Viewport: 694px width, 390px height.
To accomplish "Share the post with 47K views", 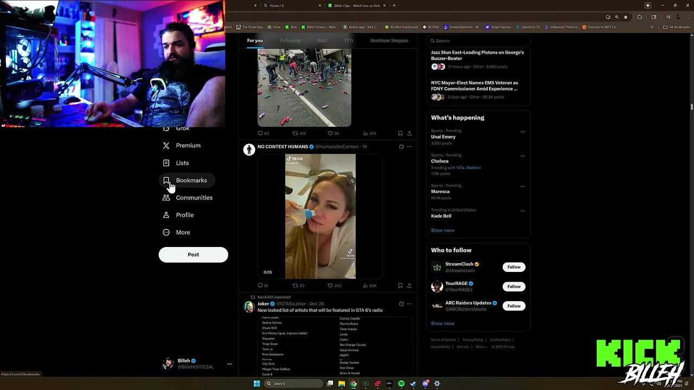I will pos(409,133).
